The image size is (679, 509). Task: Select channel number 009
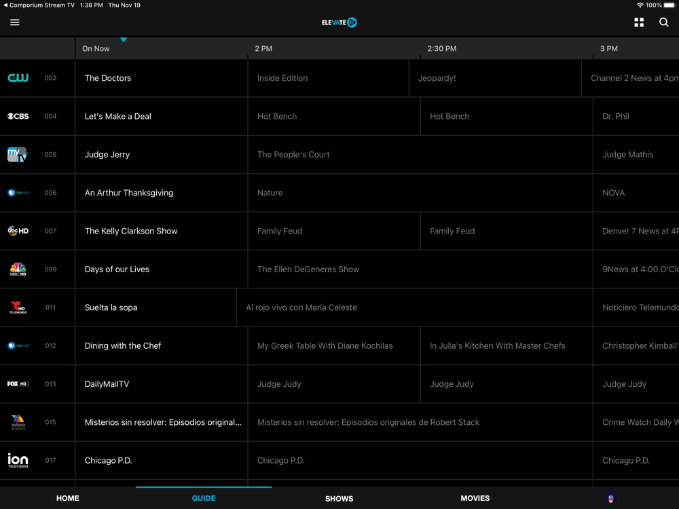pos(50,269)
